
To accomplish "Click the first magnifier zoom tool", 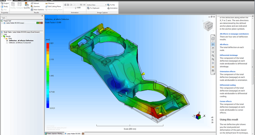I will pos(213,55).
